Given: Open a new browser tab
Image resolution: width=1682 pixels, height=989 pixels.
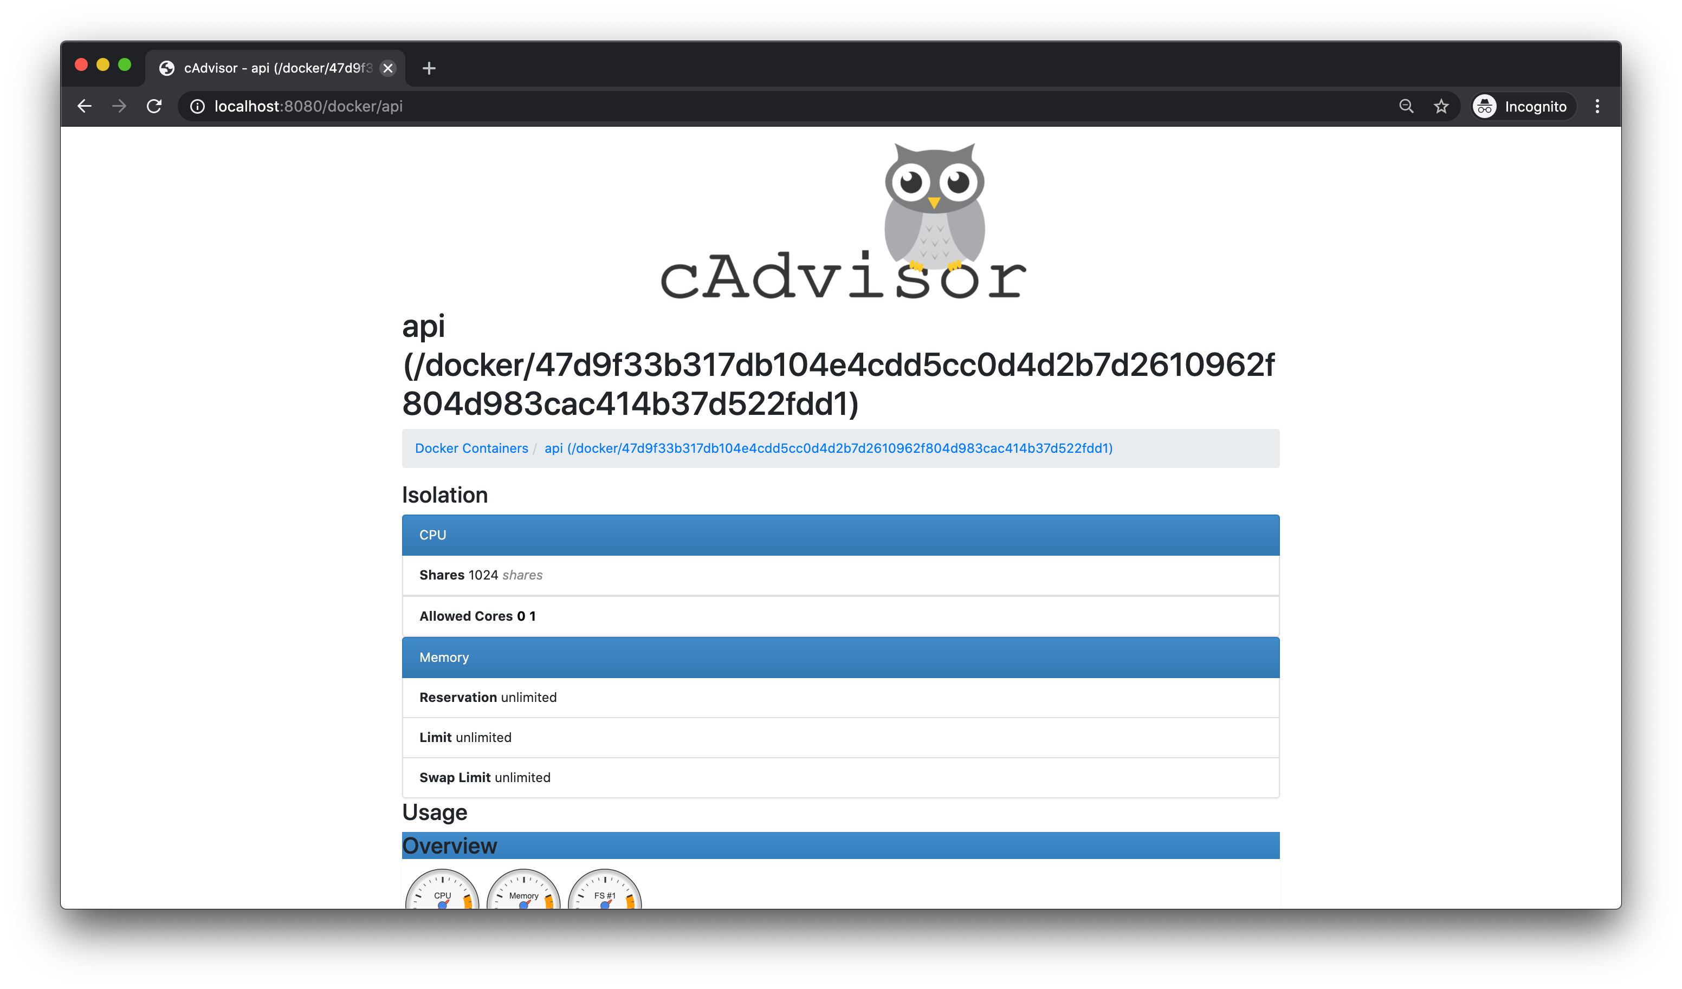Looking at the screenshot, I should click(429, 68).
